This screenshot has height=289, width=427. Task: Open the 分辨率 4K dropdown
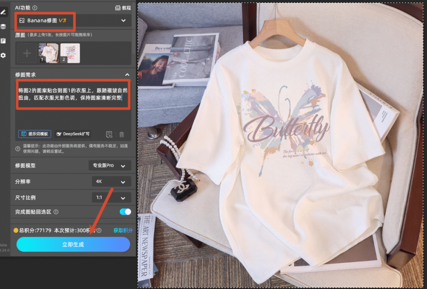[111, 182]
